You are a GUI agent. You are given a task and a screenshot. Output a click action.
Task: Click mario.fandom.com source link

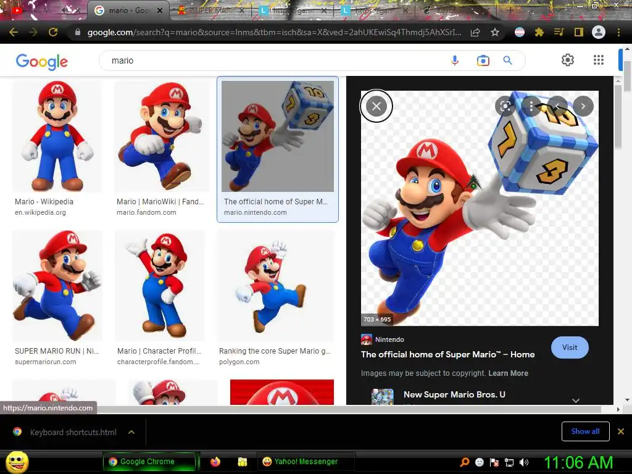pos(146,212)
